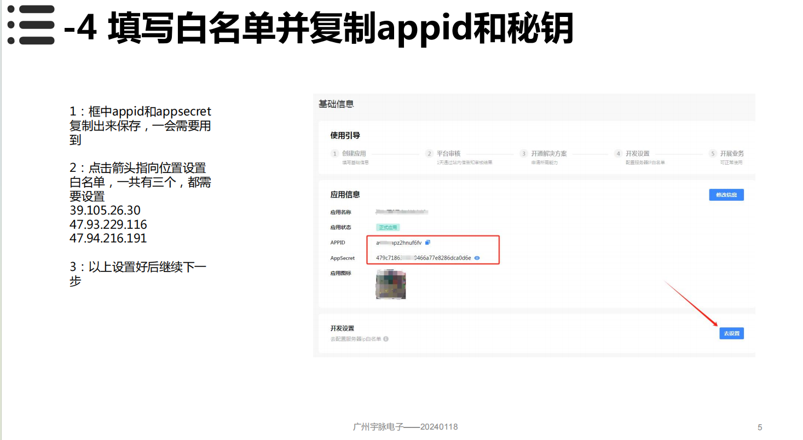Click the info icon beside 去配置服务器ip白名单
The image size is (803, 440).
pos(386,339)
